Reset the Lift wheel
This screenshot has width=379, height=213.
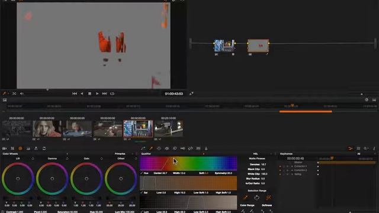click(x=33, y=159)
